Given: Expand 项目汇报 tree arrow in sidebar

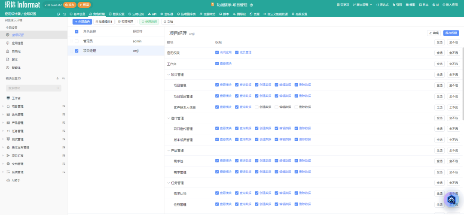Looking at the screenshot, I should coord(3,155).
